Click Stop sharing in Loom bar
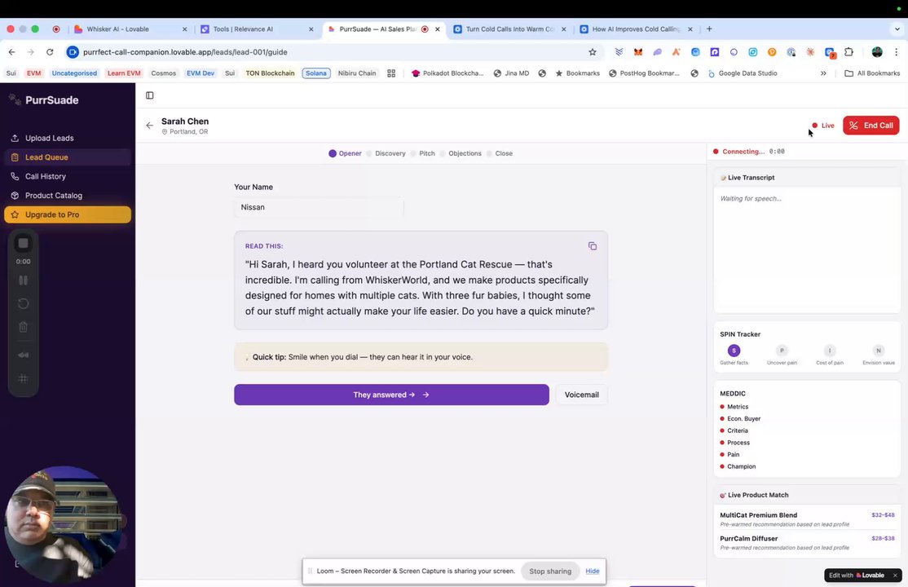Viewport: 908px width, 587px height. click(x=550, y=571)
